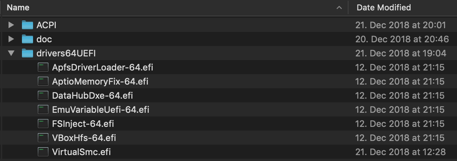This screenshot has height=161, width=457.
Task: Click the drivers64UEFI folder icon
Action: click(x=27, y=53)
